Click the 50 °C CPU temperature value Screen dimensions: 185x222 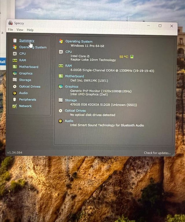123,57
